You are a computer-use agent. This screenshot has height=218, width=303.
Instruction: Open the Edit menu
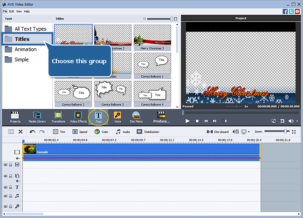coord(12,11)
